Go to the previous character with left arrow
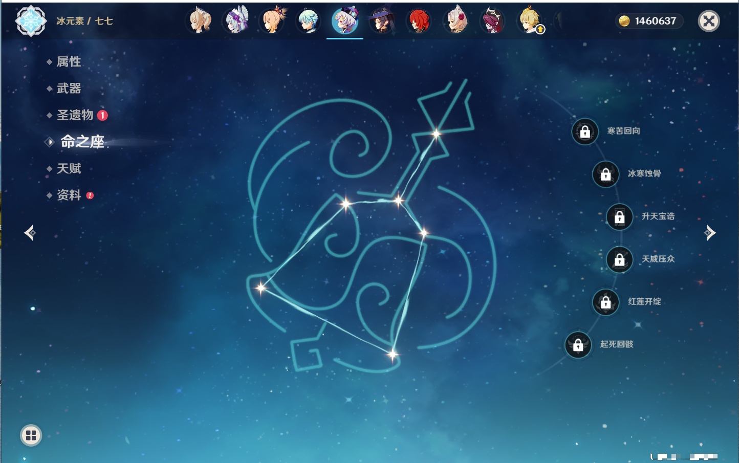Viewport: 739px width, 463px height. click(x=30, y=233)
